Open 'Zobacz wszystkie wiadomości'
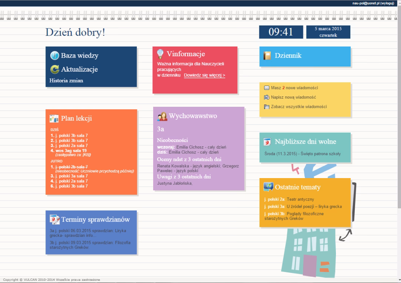401x283 pixels. point(299,106)
